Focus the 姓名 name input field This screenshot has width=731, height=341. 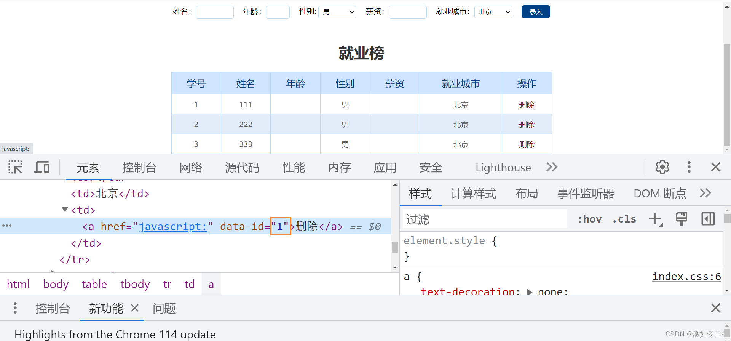(x=214, y=12)
